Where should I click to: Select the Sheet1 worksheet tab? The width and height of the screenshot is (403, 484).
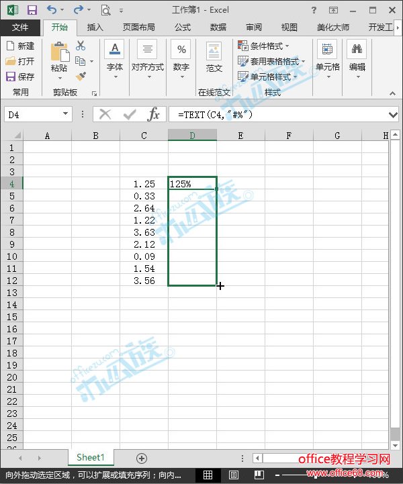(91, 457)
